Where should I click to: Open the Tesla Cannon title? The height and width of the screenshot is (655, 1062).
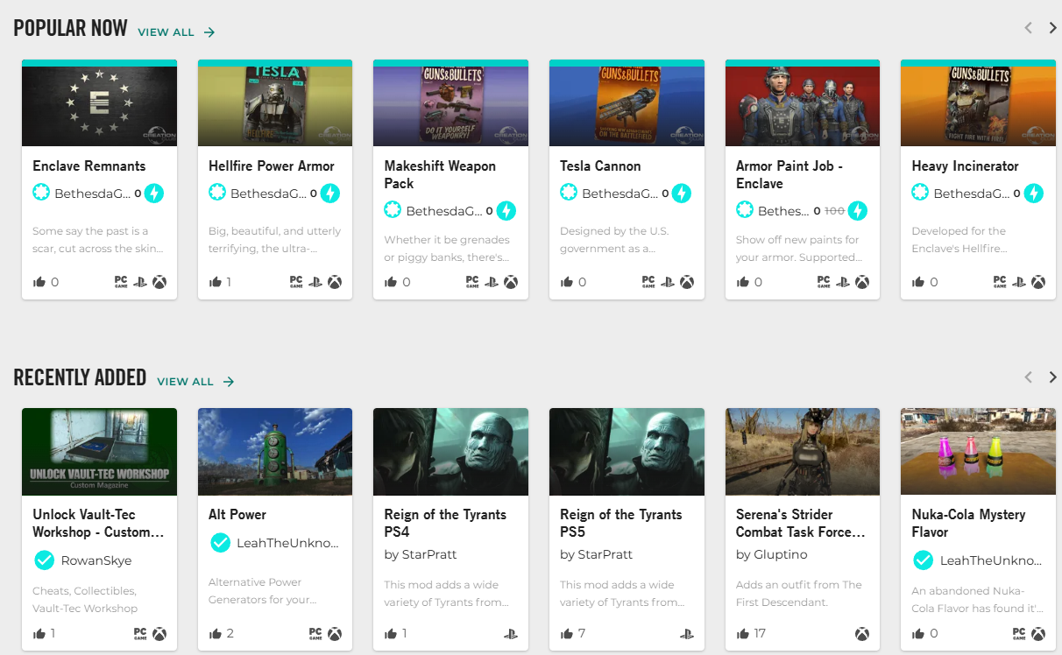click(x=600, y=166)
